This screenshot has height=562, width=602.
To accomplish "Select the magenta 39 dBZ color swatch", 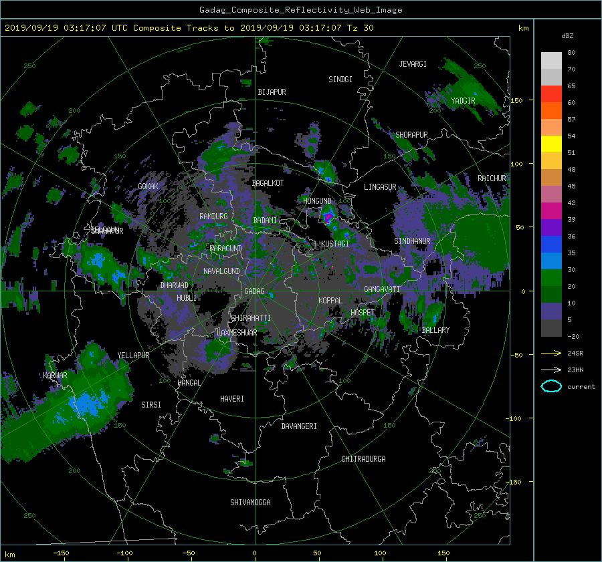I will click(551, 211).
